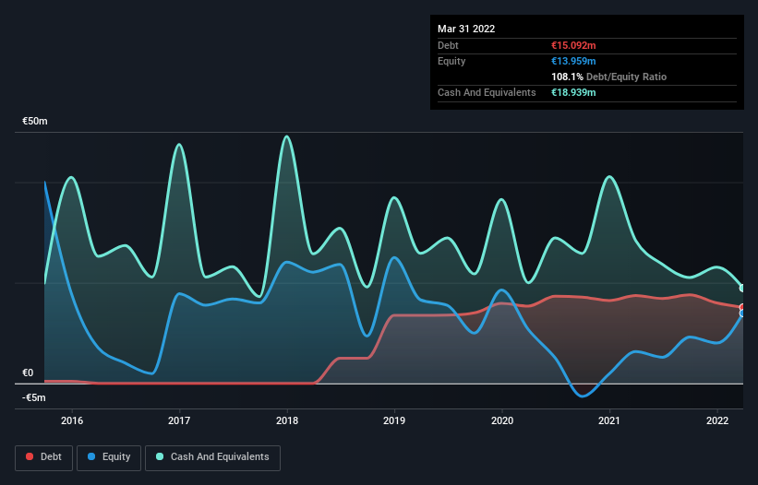
Task: Click the €13.959m equity value
Action: click(573, 61)
